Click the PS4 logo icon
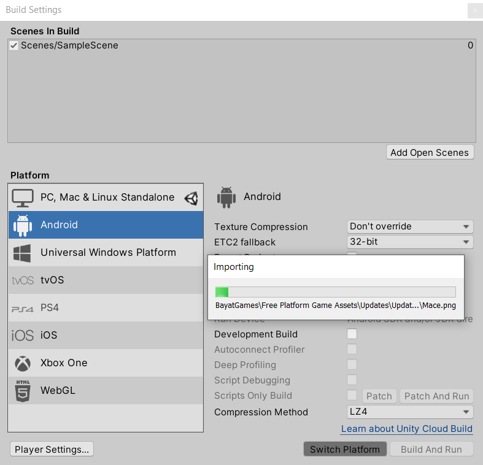The image size is (483, 465). (23, 309)
